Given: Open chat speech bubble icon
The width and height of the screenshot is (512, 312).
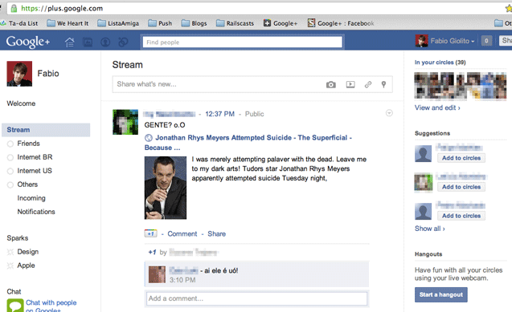Looking at the screenshot, I should (15, 306).
